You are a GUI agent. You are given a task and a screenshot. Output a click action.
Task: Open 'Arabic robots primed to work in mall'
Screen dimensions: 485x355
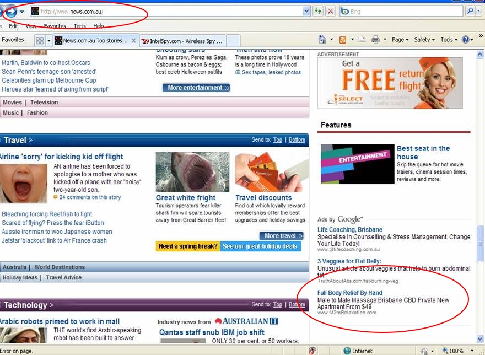[x=60, y=321]
